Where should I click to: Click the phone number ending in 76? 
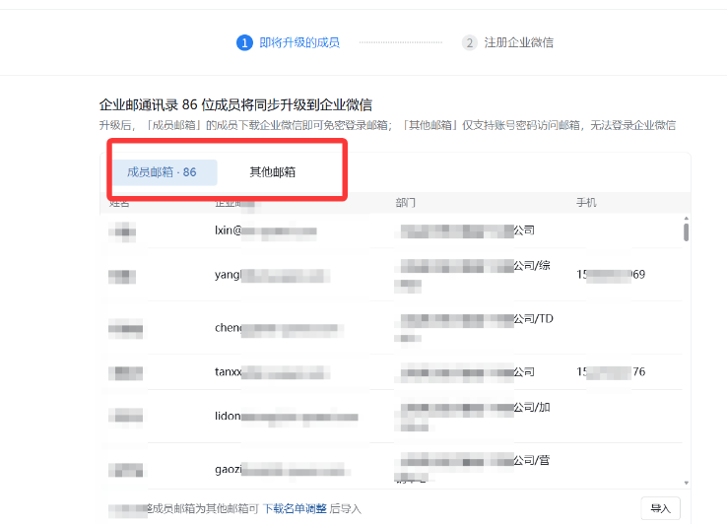[611, 372]
